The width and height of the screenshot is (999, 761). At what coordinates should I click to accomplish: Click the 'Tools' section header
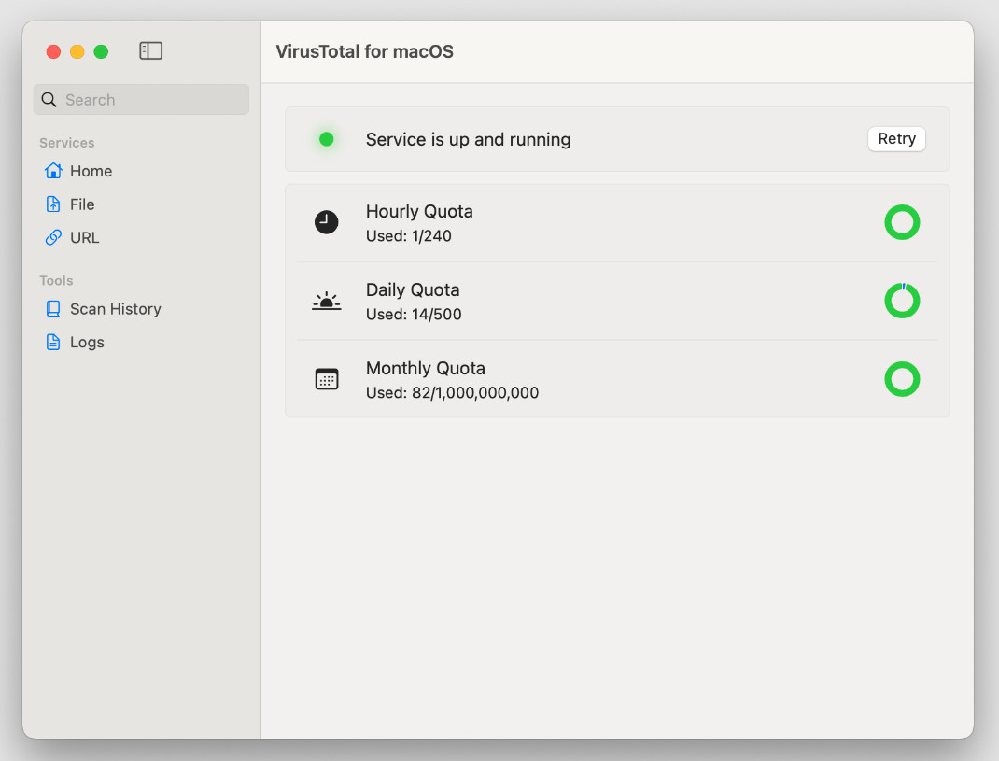tap(56, 280)
